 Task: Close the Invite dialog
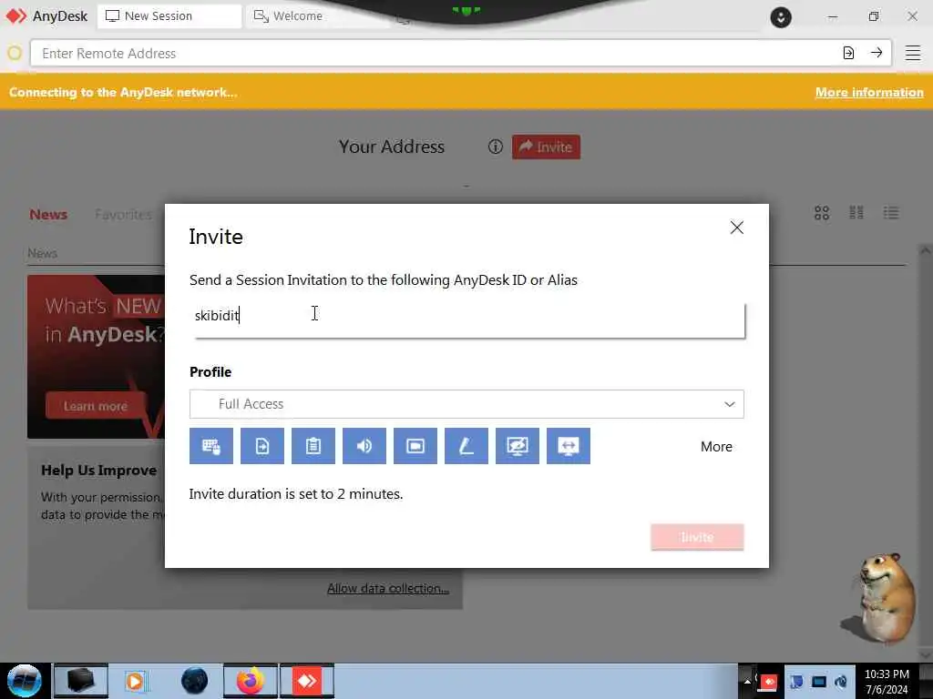click(736, 228)
